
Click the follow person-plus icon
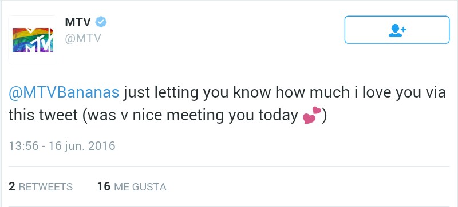pos(397,30)
